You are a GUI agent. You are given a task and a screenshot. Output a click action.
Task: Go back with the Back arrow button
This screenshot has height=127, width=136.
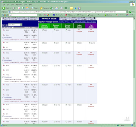(x=6, y=8)
